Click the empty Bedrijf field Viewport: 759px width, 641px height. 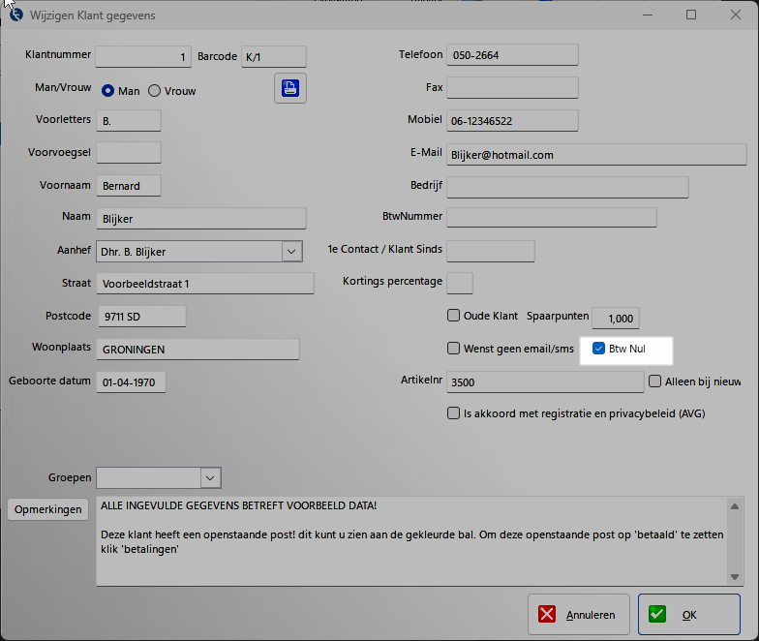567,188
